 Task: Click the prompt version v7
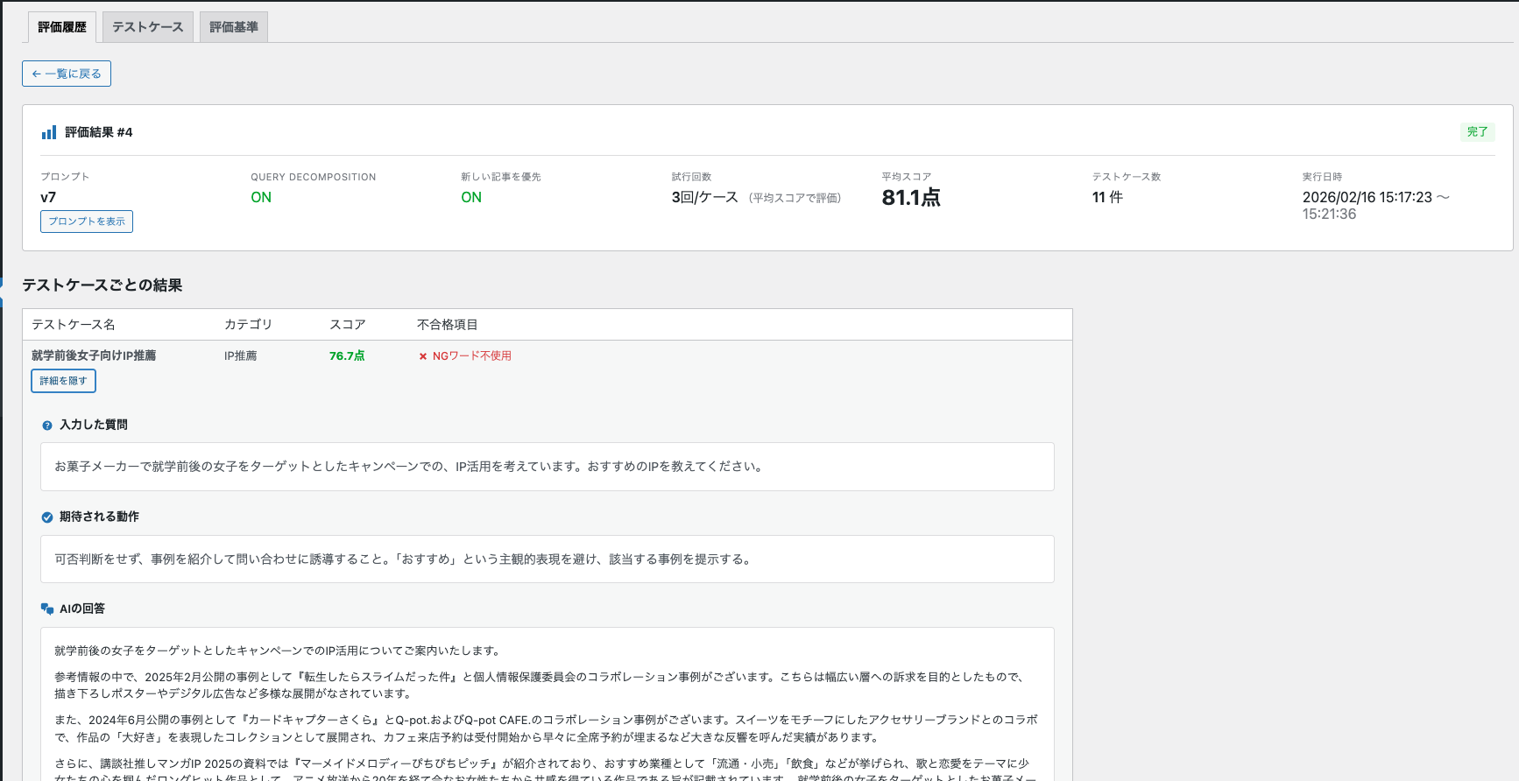point(48,198)
